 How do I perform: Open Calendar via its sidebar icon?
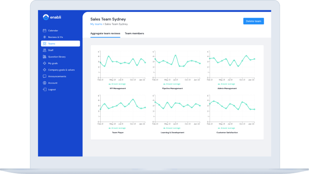click(x=44, y=31)
